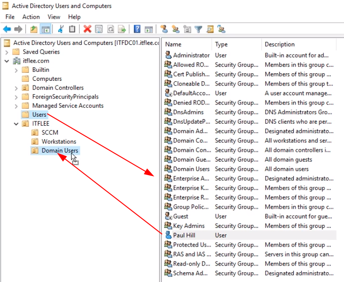Click the Add to group icon
This screenshot has height=282, width=344.
tap(221, 29)
